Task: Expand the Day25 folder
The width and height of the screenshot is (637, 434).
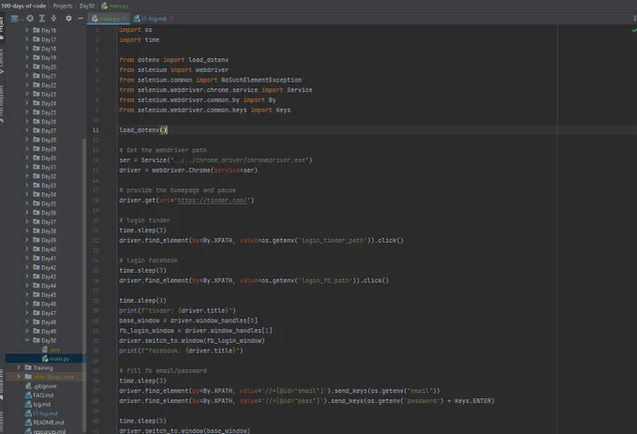Action: coord(27,112)
